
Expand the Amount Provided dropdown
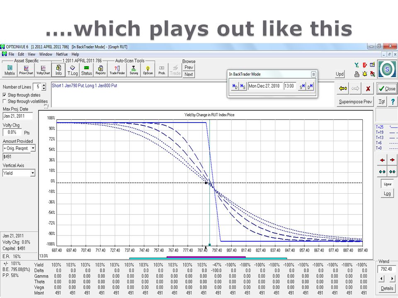click(x=33, y=148)
